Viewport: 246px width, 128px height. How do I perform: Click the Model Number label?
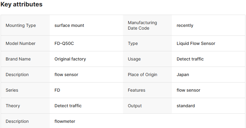click(20, 43)
